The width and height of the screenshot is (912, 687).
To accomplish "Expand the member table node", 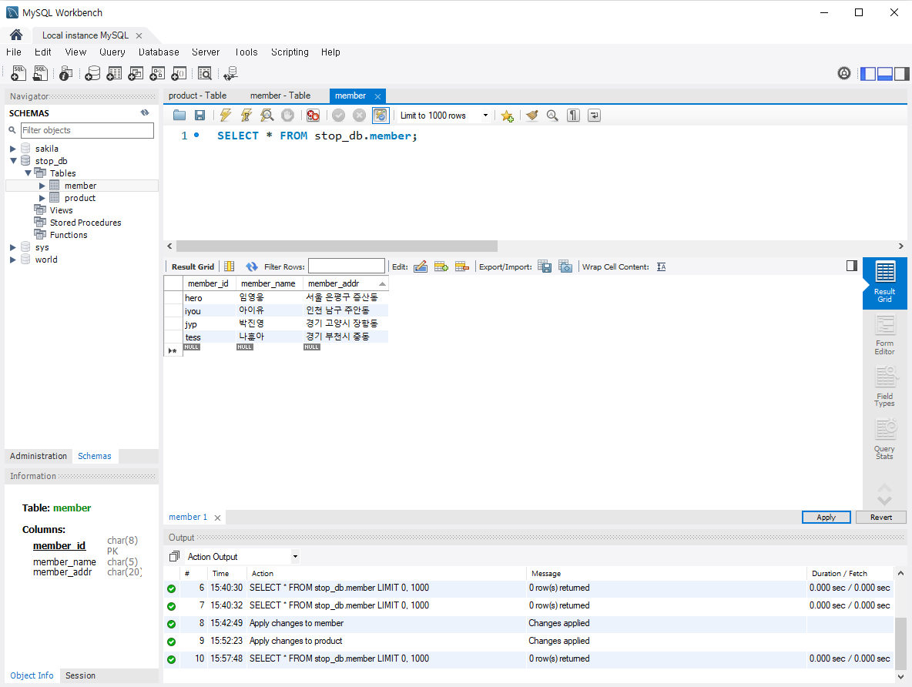I will point(42,186).
